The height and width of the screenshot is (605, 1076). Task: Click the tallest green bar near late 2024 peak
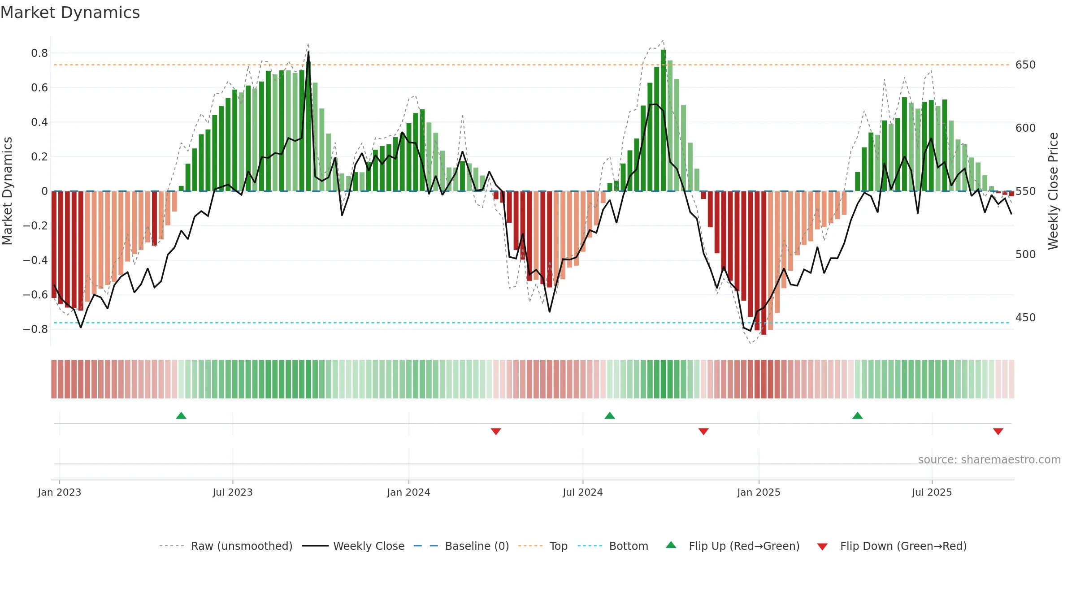pyautogui.click(x=664, y=120)
